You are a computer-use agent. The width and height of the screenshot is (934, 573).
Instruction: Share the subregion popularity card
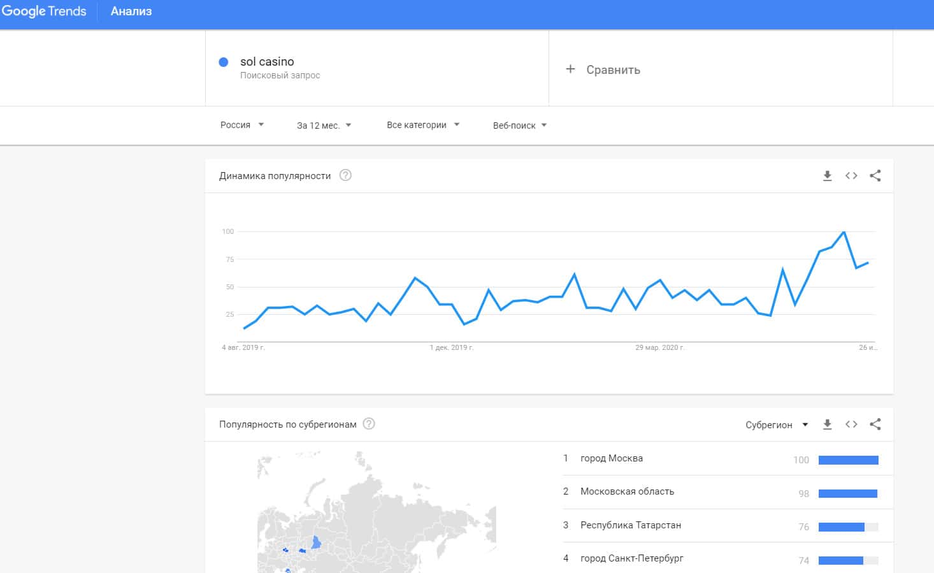coord(875,424)
